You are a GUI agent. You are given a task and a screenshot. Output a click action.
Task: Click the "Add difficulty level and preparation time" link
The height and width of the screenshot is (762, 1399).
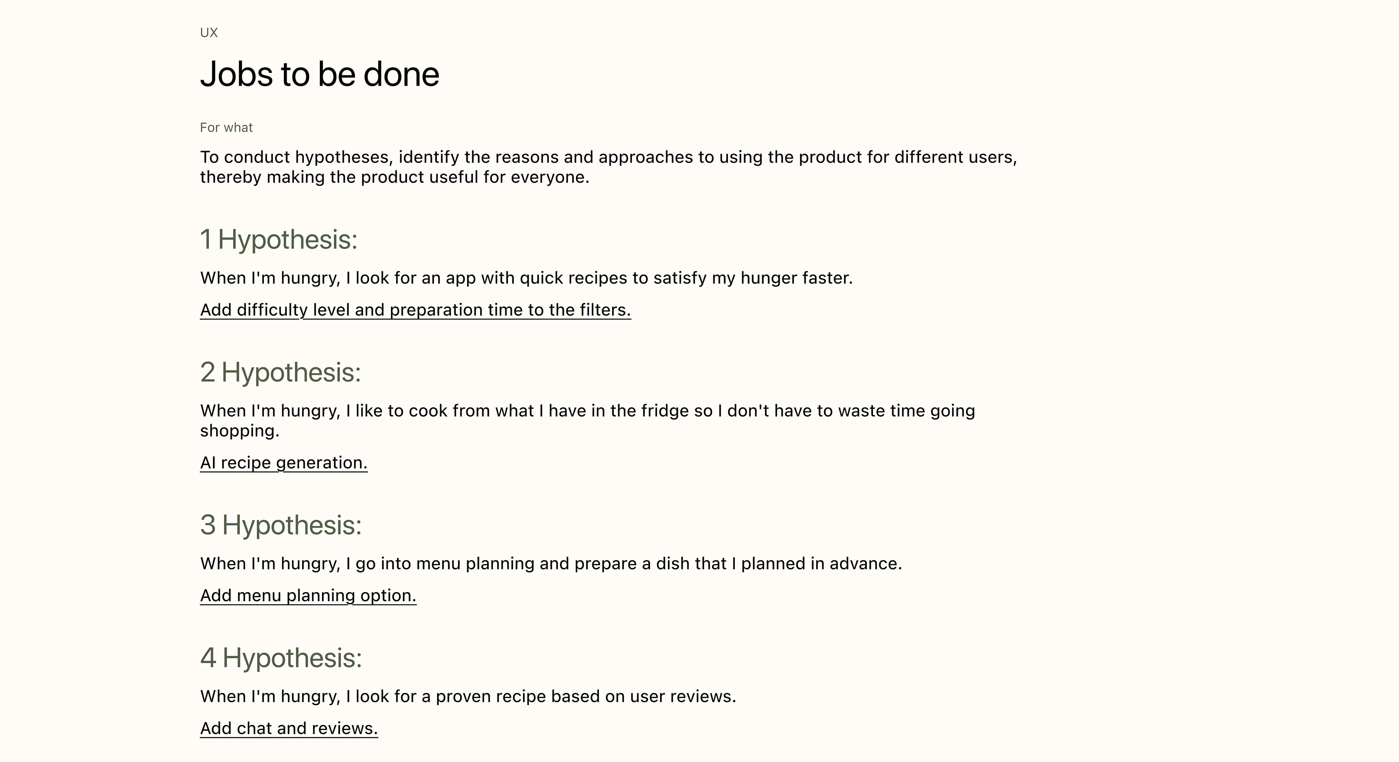[x=415, y=310]
